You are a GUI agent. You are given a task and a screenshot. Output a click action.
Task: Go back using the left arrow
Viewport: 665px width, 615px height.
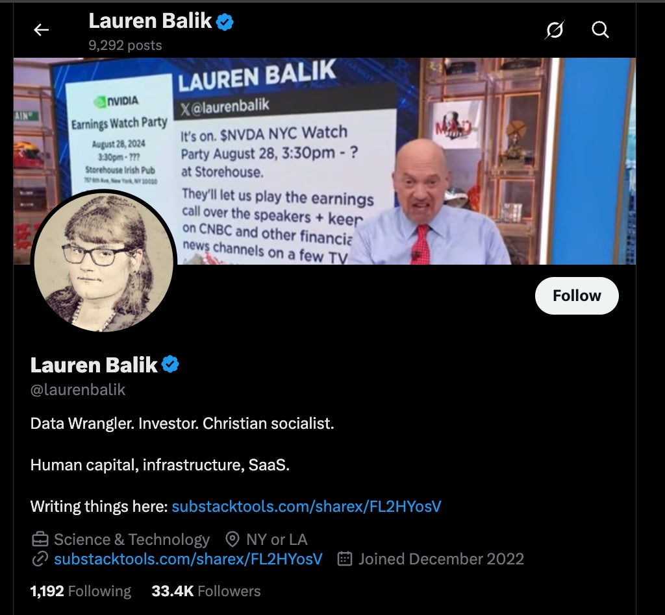41,30
